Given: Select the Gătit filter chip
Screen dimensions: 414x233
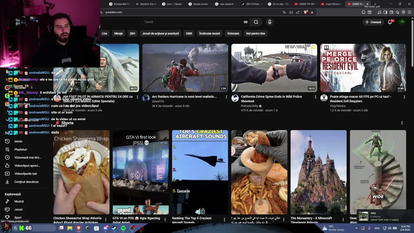Looking at the screenshot, I should pos(189,33).
